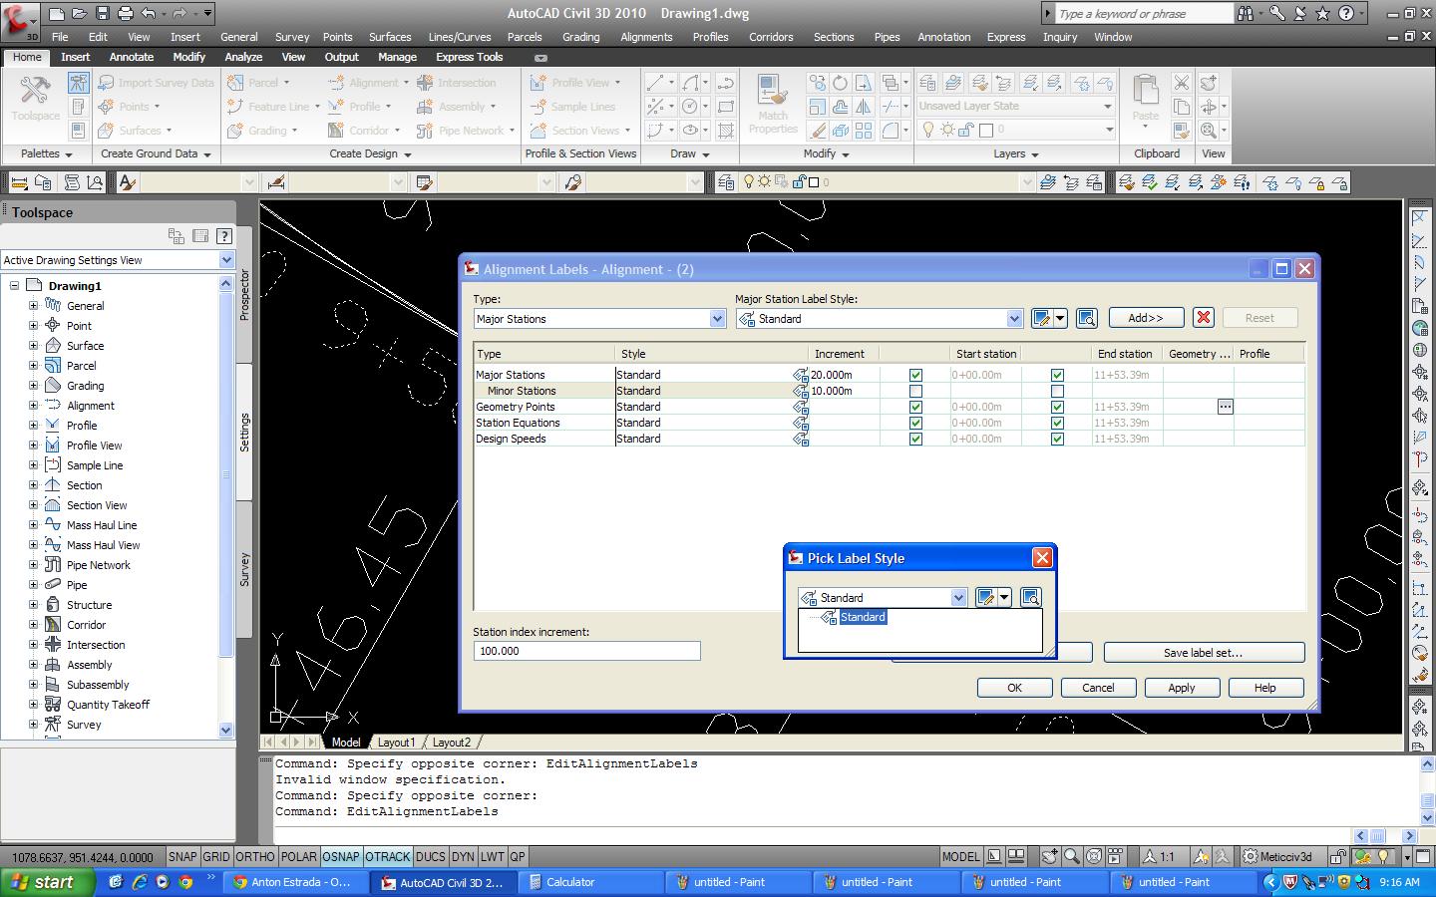This screenshot has height=897, width=1436.
Task: Toggle the end station checkbox for Design Speeds
Action: [x=1057, y=440]
